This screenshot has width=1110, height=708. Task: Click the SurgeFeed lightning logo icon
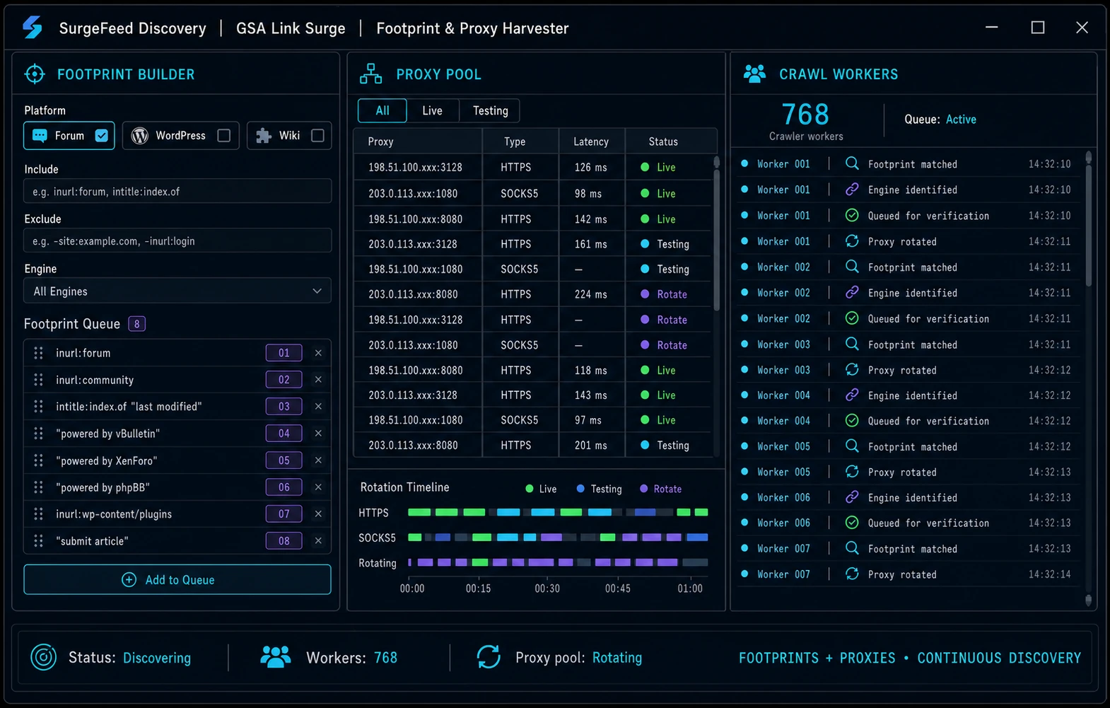(33, 28)
